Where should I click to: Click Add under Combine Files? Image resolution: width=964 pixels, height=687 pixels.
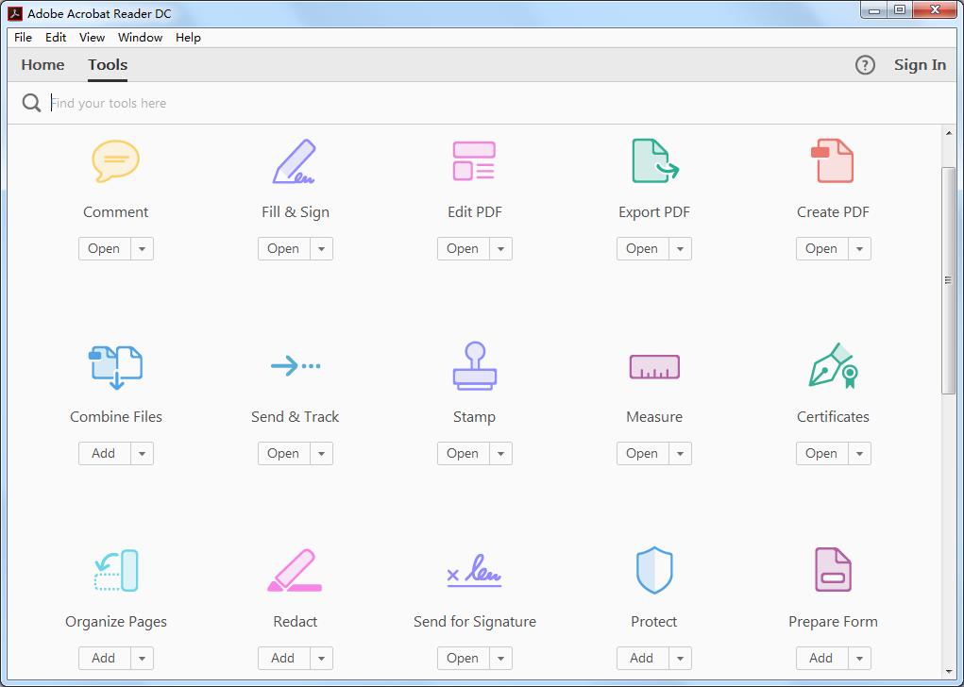click(104, 454)
